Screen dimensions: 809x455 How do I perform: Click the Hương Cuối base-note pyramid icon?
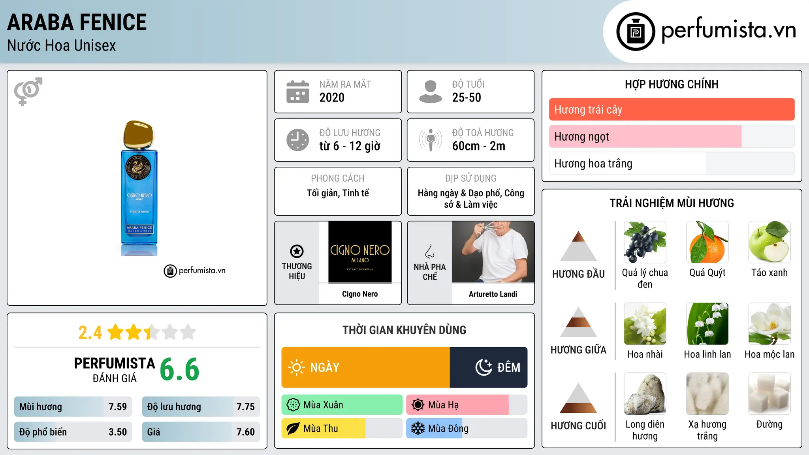click(x=578, y=398)
